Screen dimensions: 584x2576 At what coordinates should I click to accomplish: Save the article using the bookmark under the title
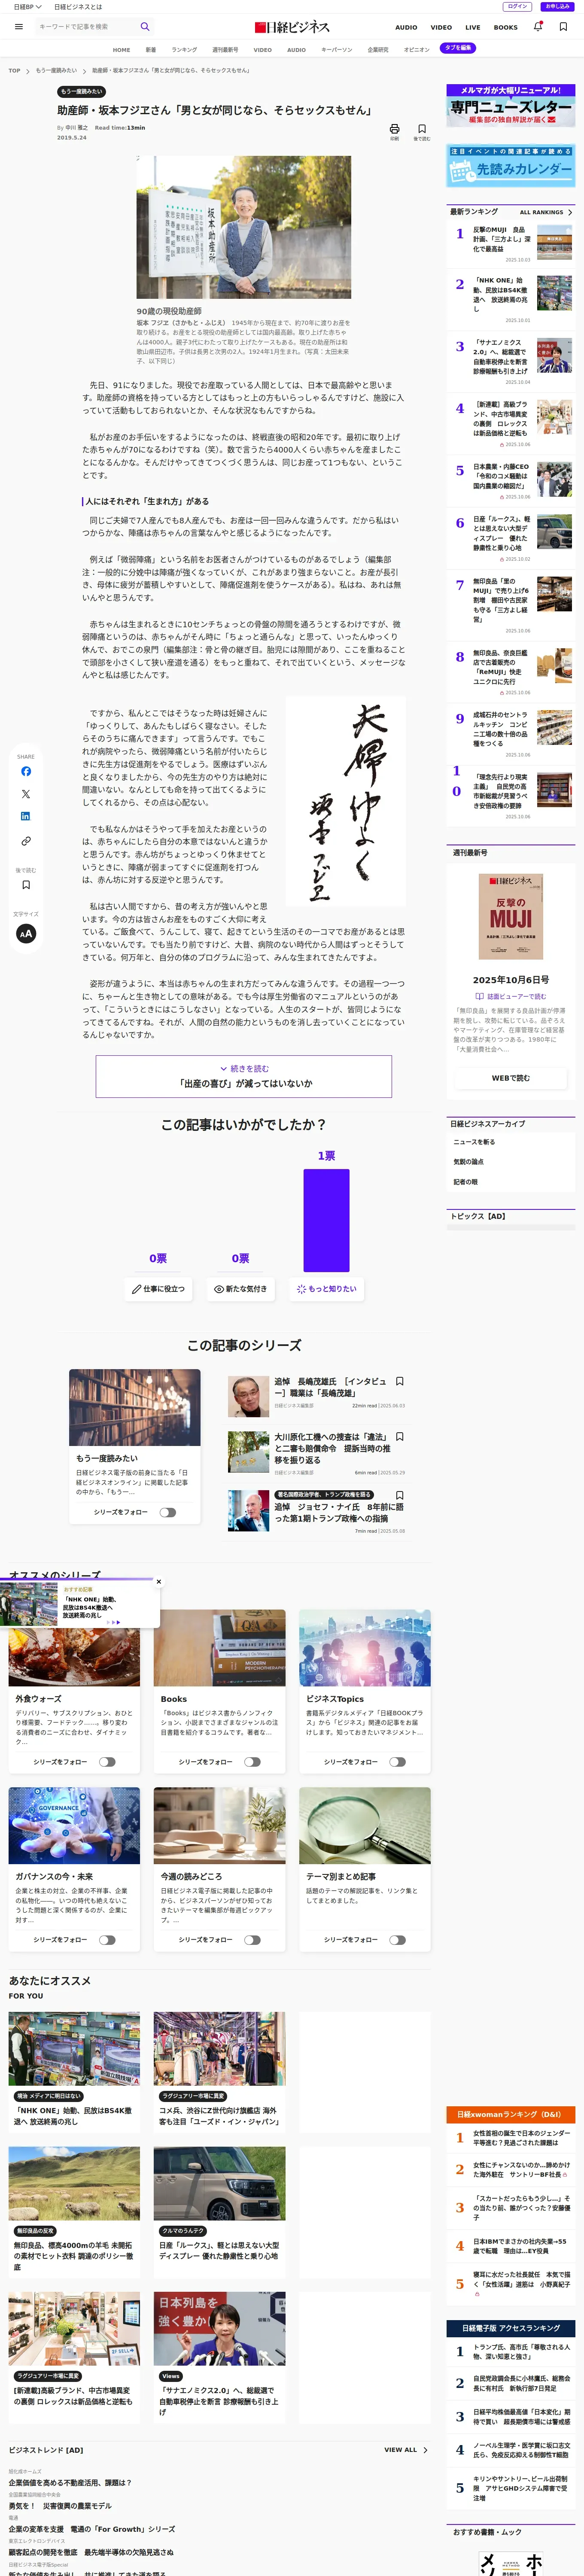pyautogui.click(x=422, y=129)
